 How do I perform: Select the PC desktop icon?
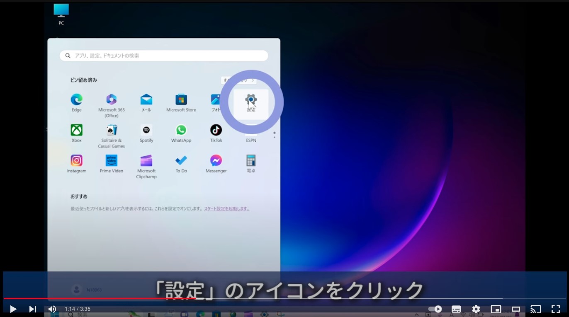[x=61, y=14]
